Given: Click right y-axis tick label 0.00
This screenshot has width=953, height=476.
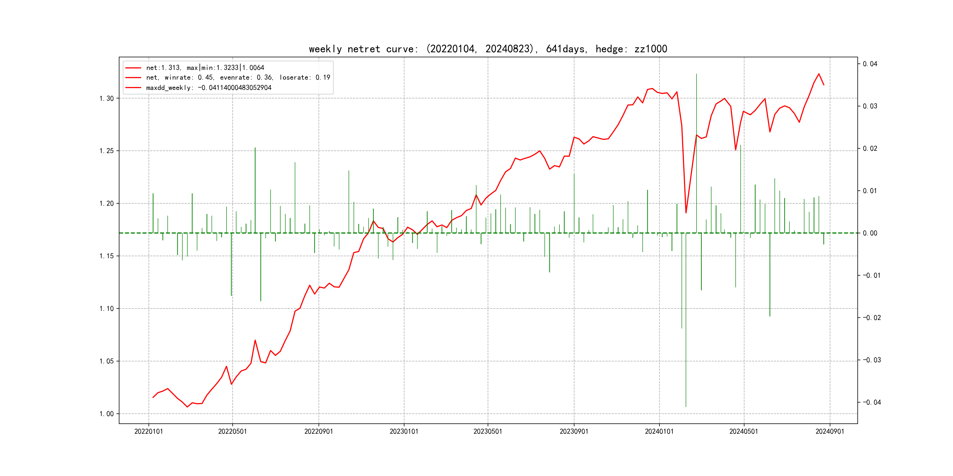Looking at the screenshot, I should (x=870, y=233).
